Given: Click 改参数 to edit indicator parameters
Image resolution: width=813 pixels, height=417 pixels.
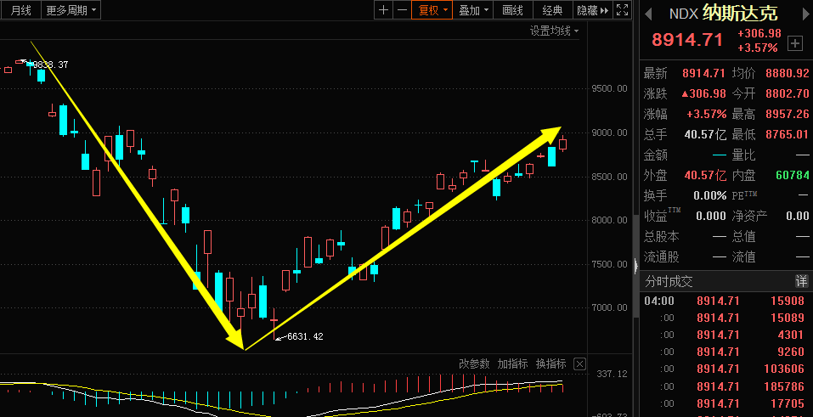Looking at the screenshot, I should point(474,363).
